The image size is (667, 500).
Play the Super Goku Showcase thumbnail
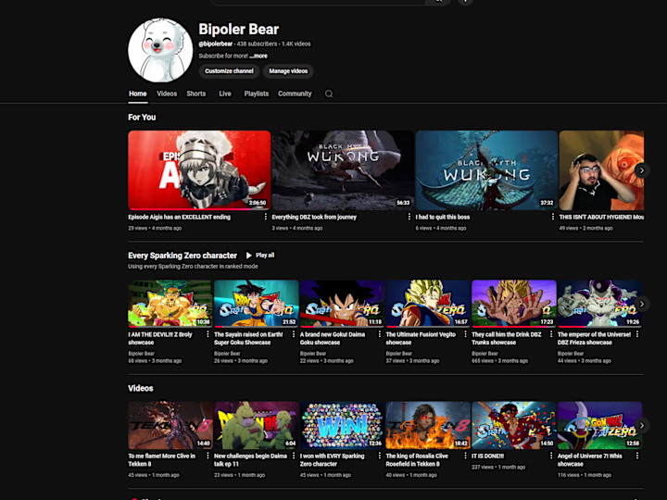[256, 304]
